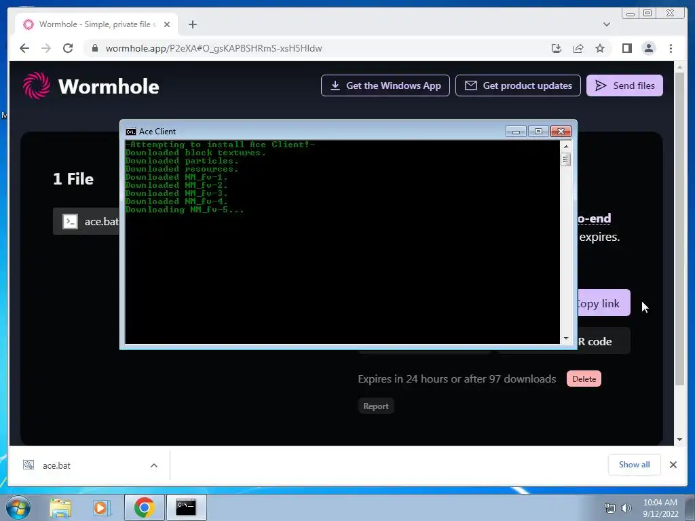Close the Wormhole tab

(x=167, y=24)
